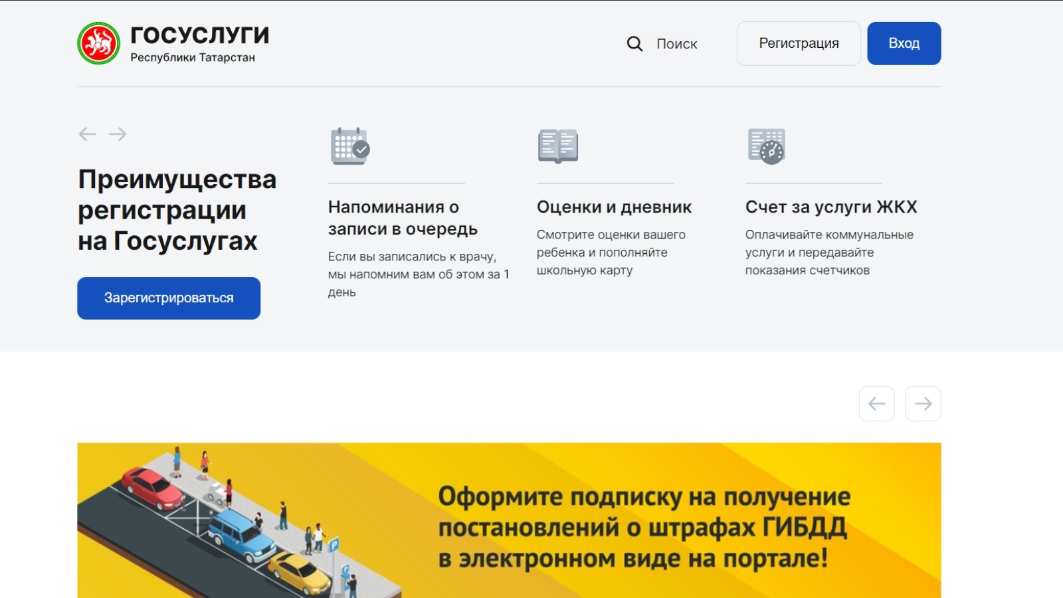1063x598 pixels.
Task: Click the Республики Татарстан subtitle
Action: coord(193,58)
